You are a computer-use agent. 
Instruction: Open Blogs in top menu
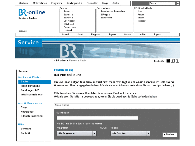click(105, 3)
